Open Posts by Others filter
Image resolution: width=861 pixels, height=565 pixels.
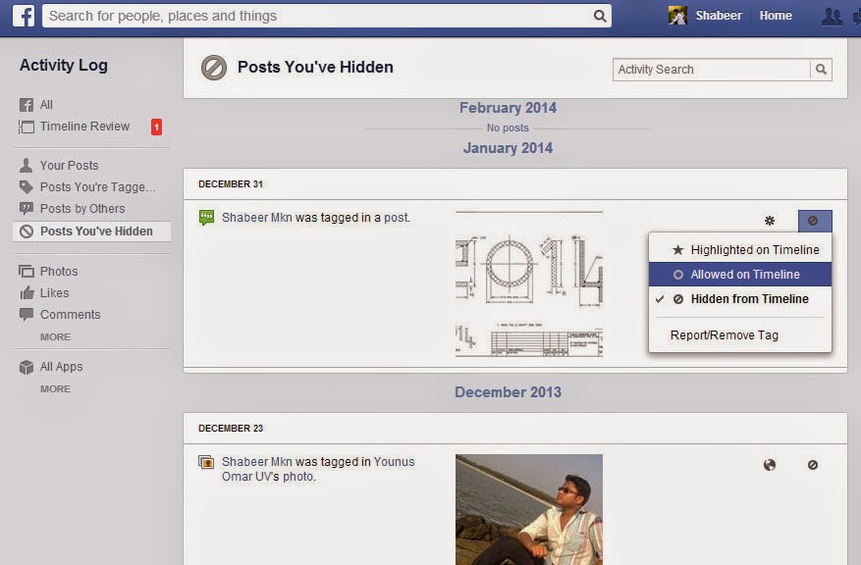click(82, 209)
